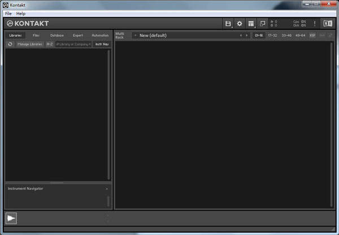The height and width of the screenshot is (235, 339).
Task: Select the 17-32 instrument page button
Action: click(272, 35)
